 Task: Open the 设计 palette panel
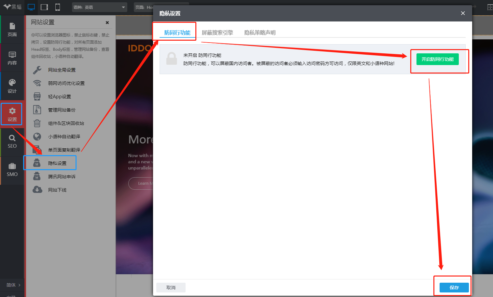pos(12,86)
